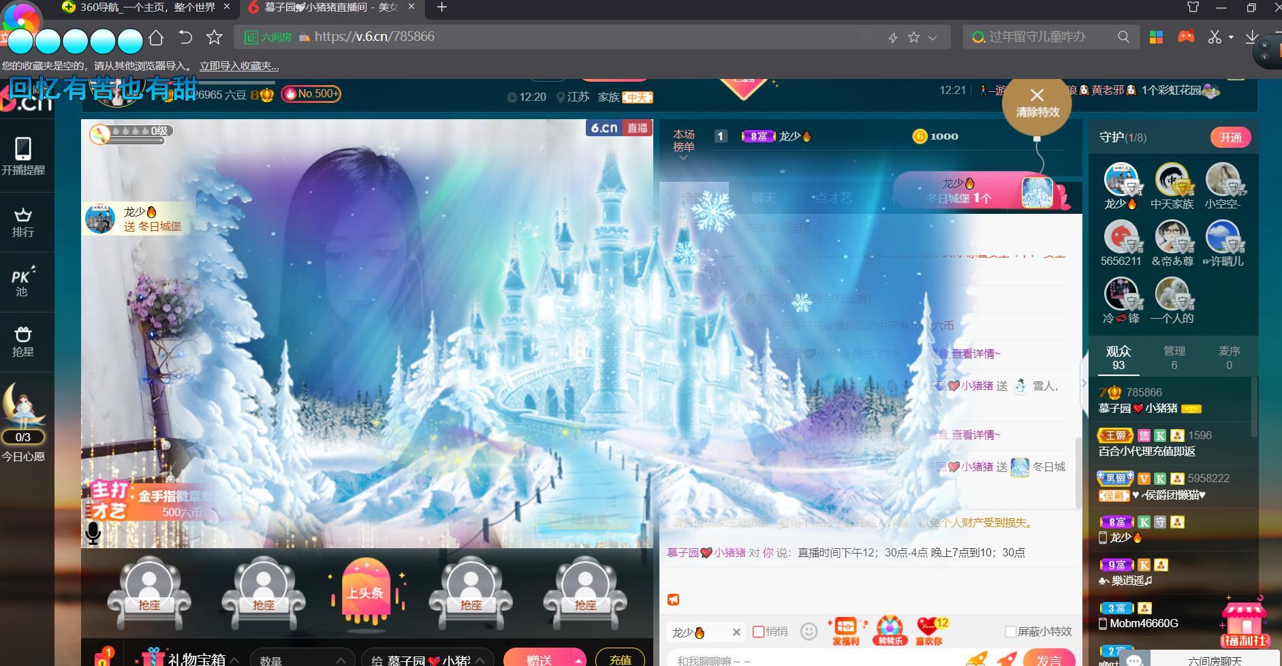The height and width of the screenshot is (666, 1282).
Task: Switch to the 管理 tab
Action: click(1174, 358)
